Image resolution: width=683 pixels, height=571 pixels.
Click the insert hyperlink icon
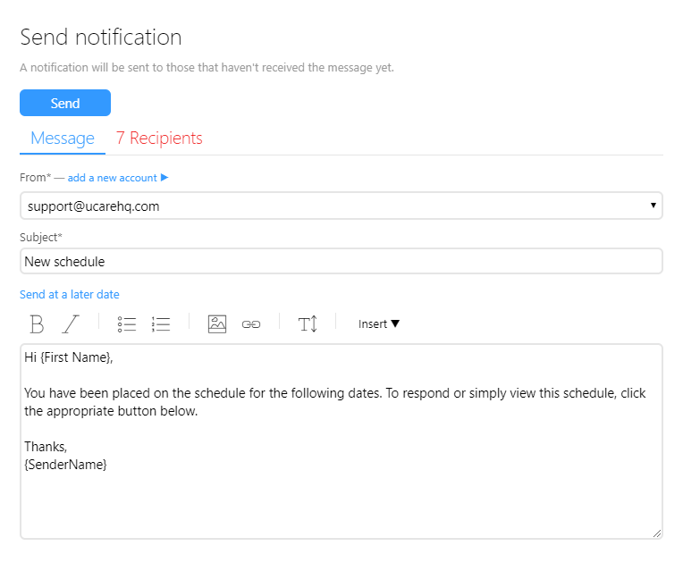click(251, 323)
